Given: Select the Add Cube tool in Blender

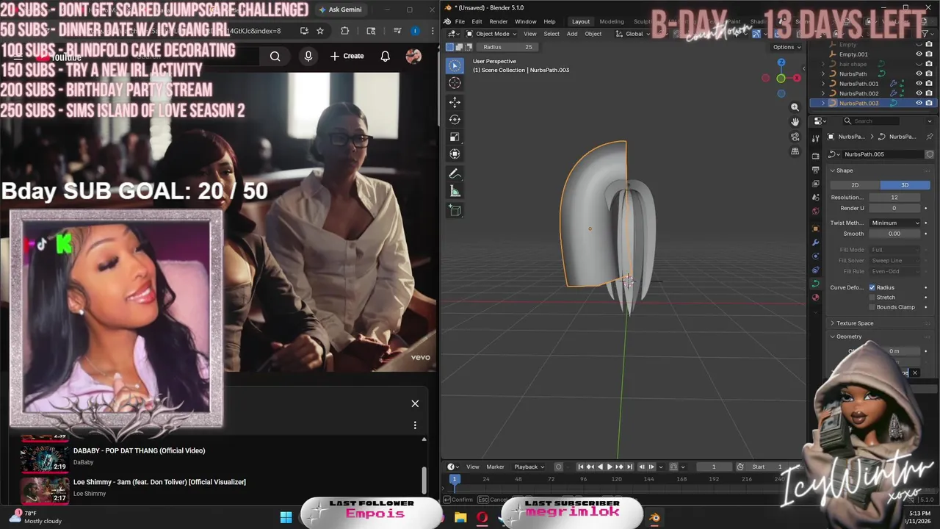Looking at the screenshot, I should 455,211.
